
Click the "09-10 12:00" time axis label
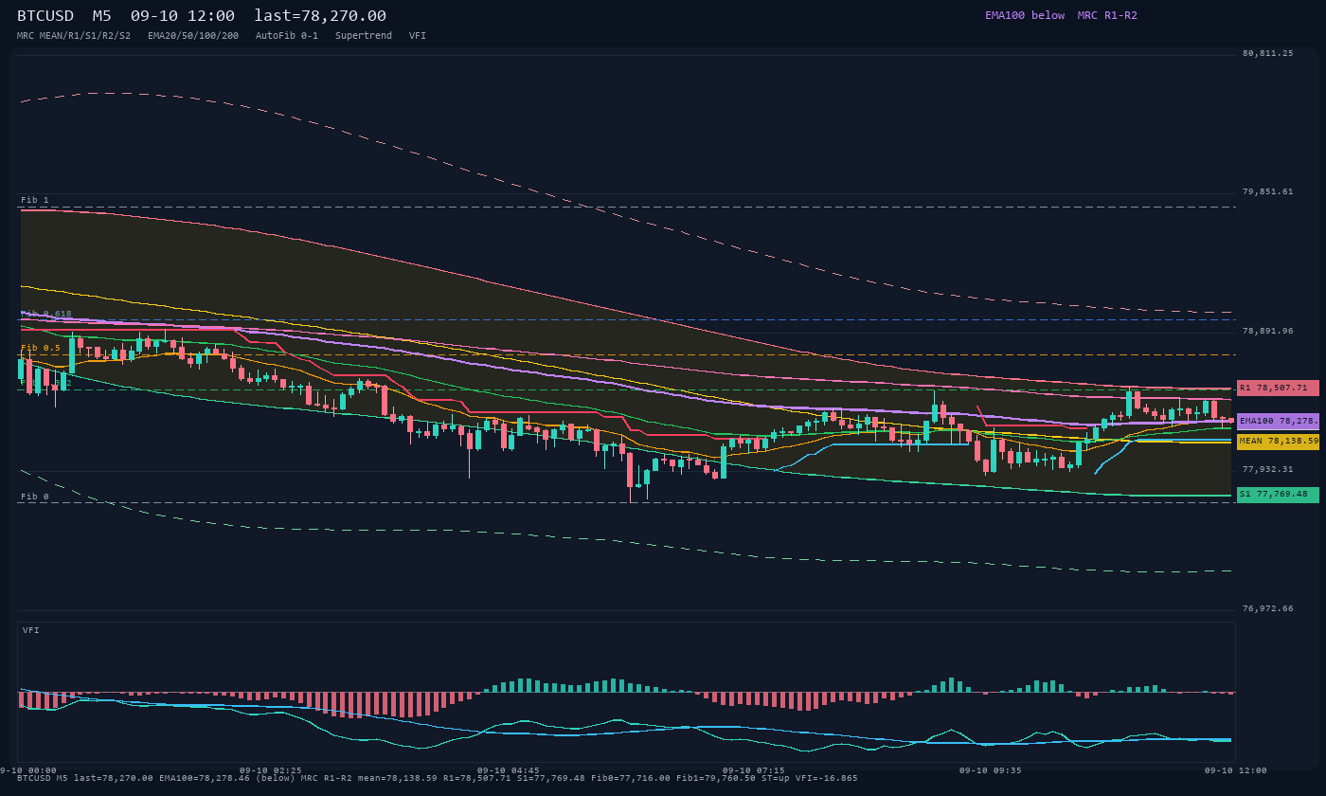click(x=1236, y=770)
